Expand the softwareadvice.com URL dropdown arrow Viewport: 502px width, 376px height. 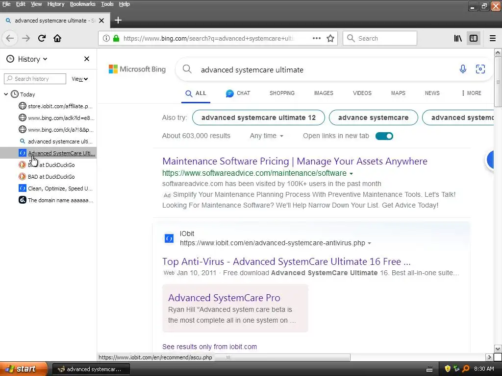351,174
